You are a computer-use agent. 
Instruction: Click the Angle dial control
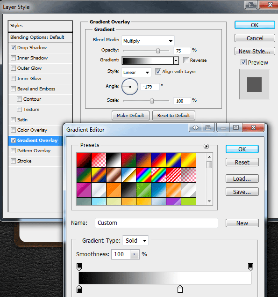(x=130, y=87)
